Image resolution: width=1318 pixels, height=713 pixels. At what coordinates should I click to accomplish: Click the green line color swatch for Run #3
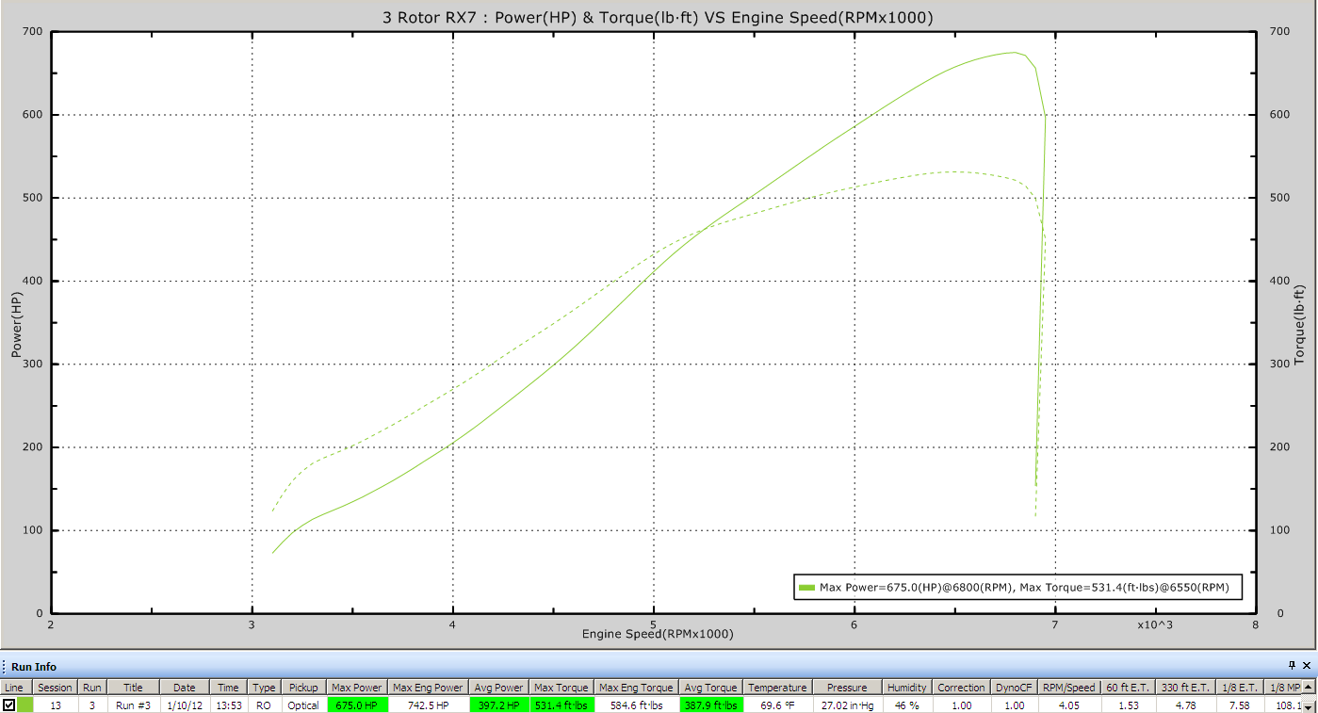click(x=25, y=705)
